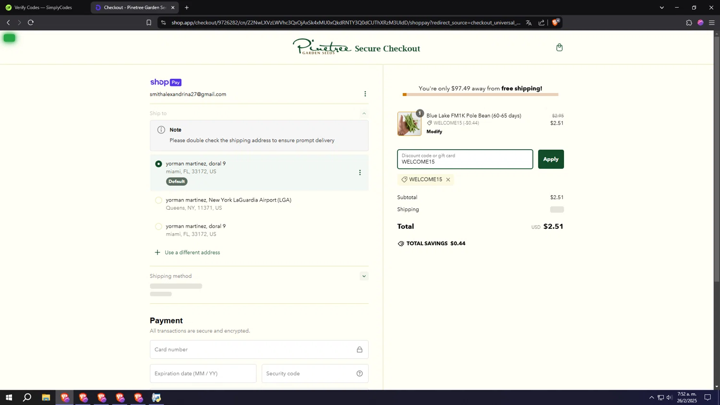Click the Expiration date field
The width and height of the screenshot is (720, 405).
pyautogui.click(x=203, y=374)
